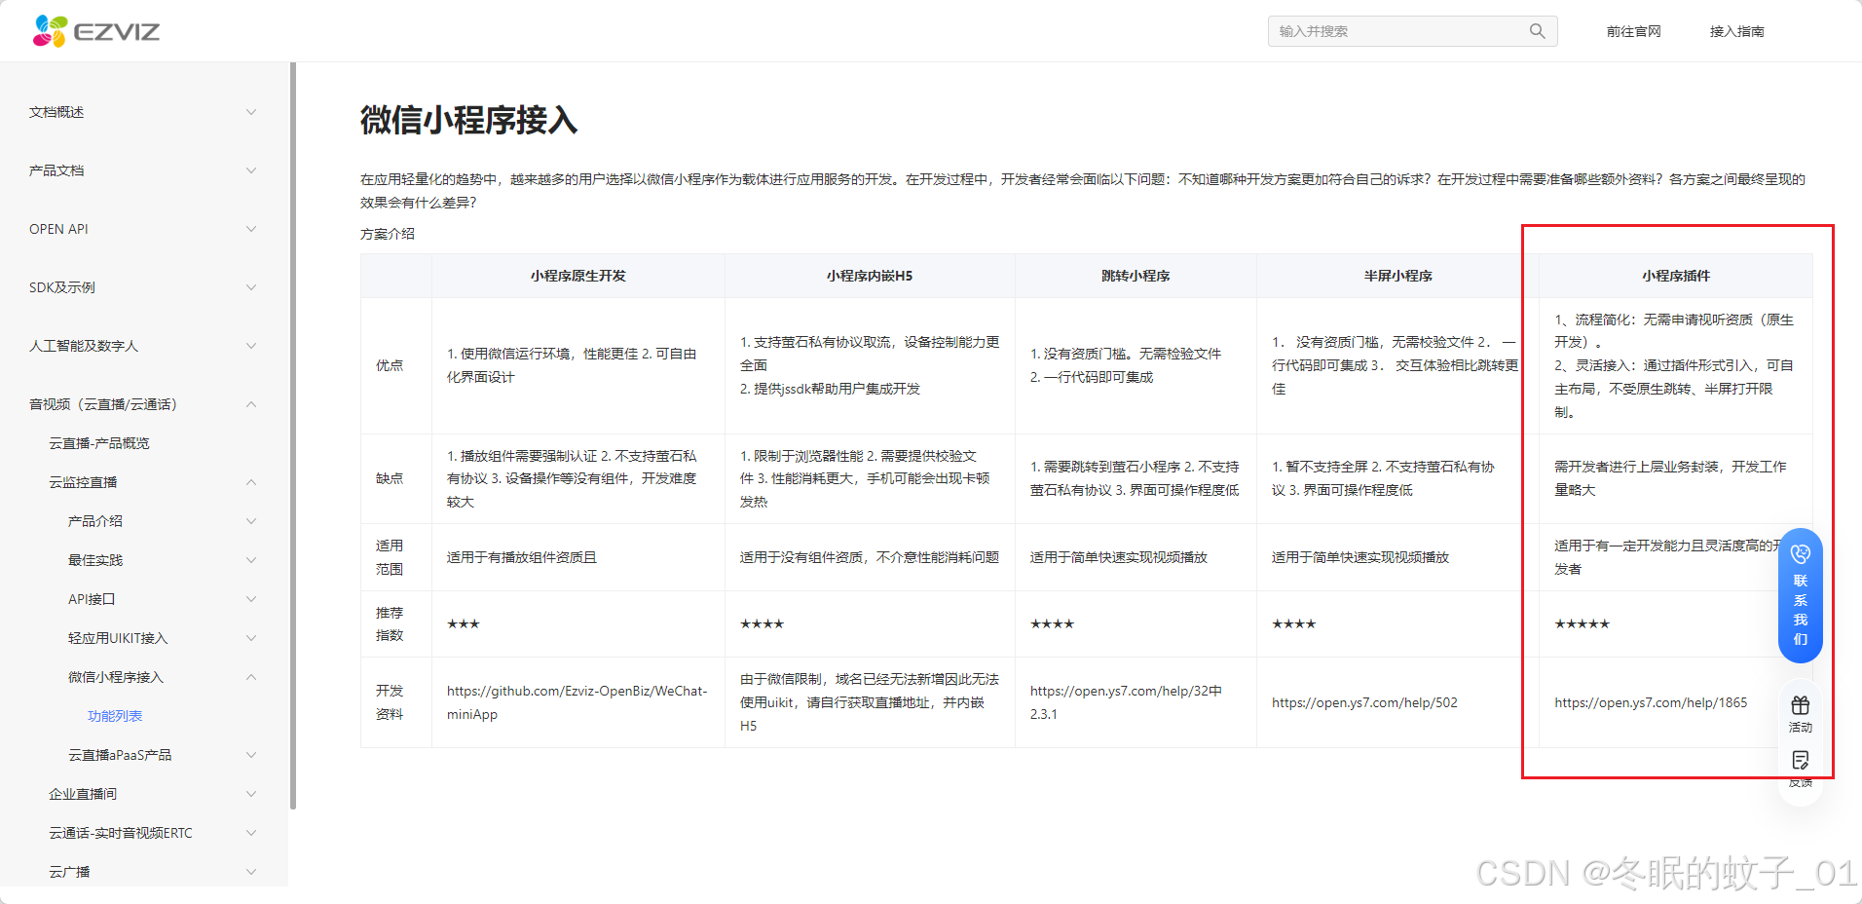1862x904 pixels.
Task: Collapse 微信小程序接入 chevron
Action: click(x=251, y=677)
